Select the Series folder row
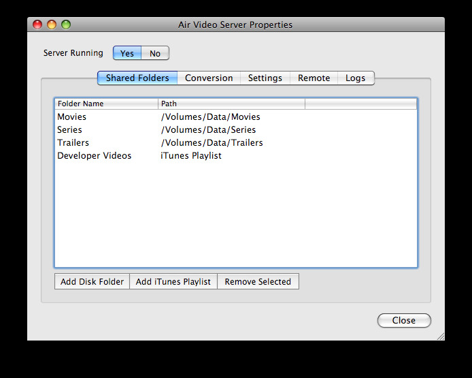472x378 pixels. pos(236,129)
